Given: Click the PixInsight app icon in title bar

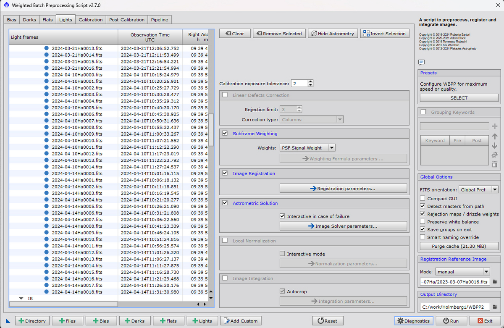Looking at the screenshot, I should tap(6, 5).
